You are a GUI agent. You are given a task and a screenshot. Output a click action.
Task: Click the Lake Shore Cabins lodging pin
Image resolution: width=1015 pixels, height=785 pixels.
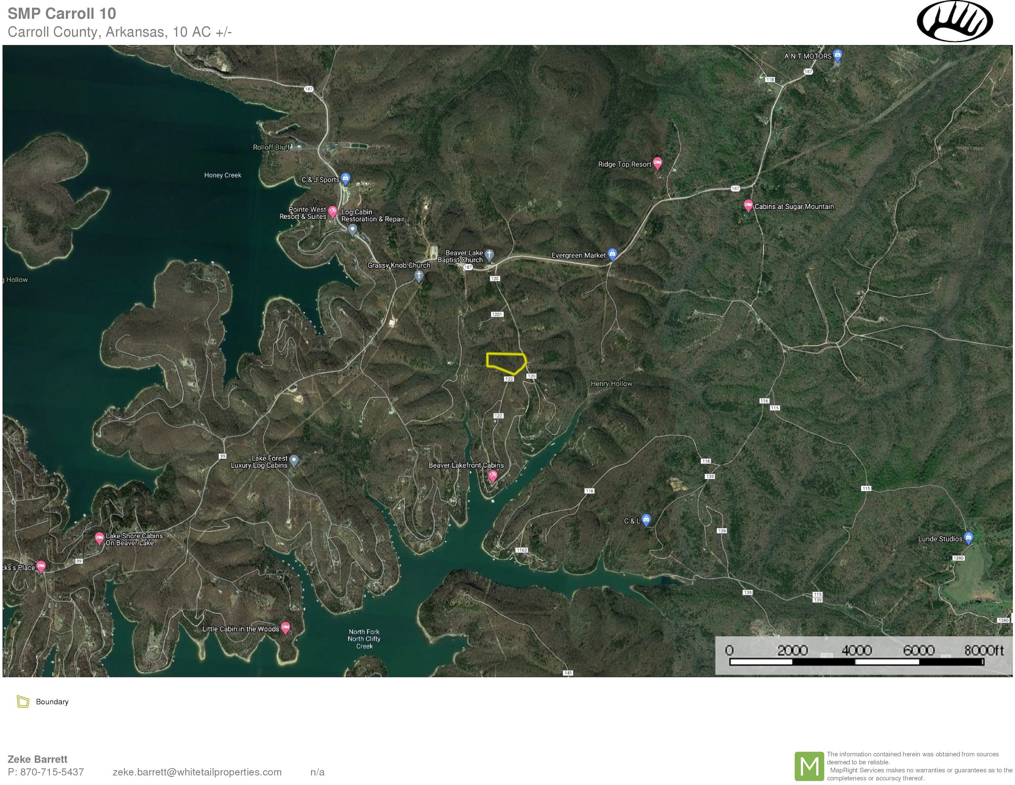pos(99,538)
